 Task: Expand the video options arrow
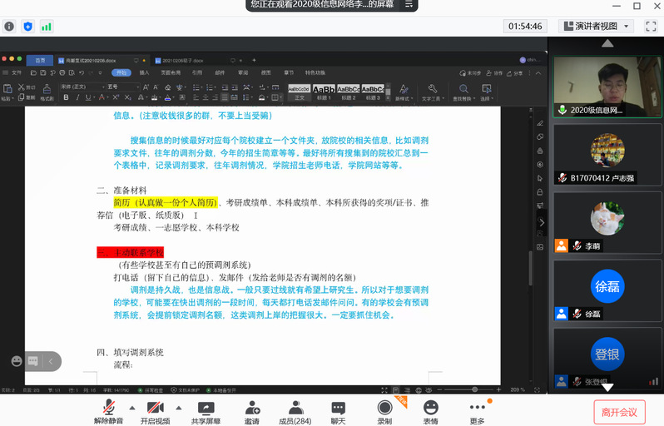click(x=178, y=407)
